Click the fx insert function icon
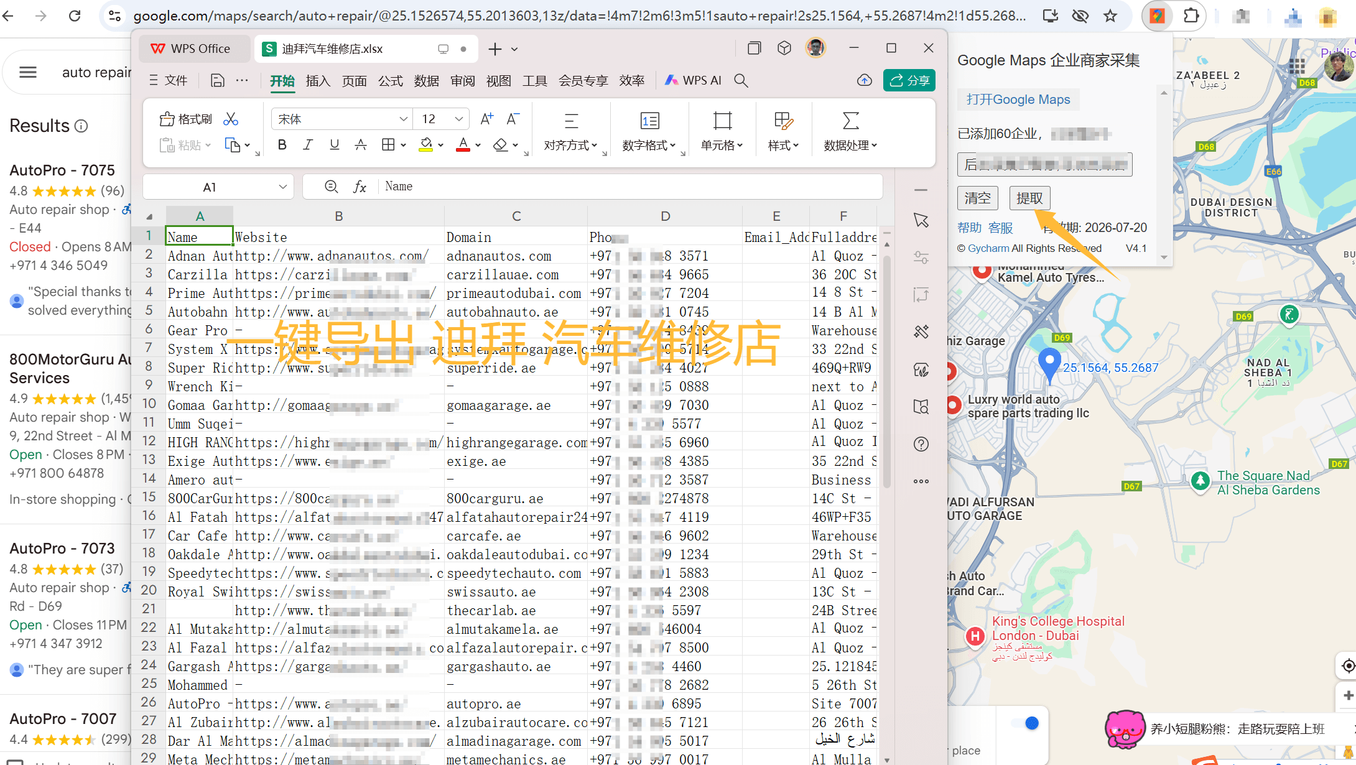The height and width of the screenshot is (765, 1356). click(x=360, y=187)
